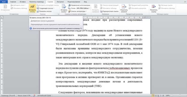
Task: Click the zoom out minus button
Action: 172,95
